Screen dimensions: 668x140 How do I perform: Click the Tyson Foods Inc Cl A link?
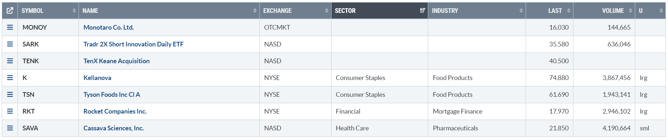[x=112, y=95]
